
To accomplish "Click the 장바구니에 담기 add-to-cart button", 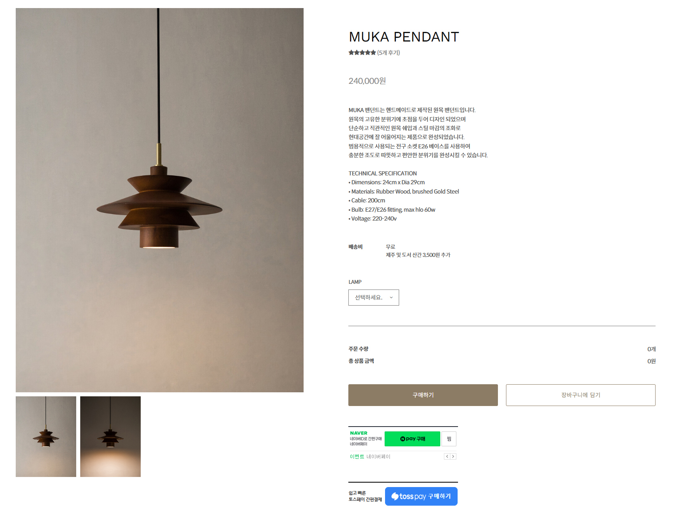I will click(581, 395).
